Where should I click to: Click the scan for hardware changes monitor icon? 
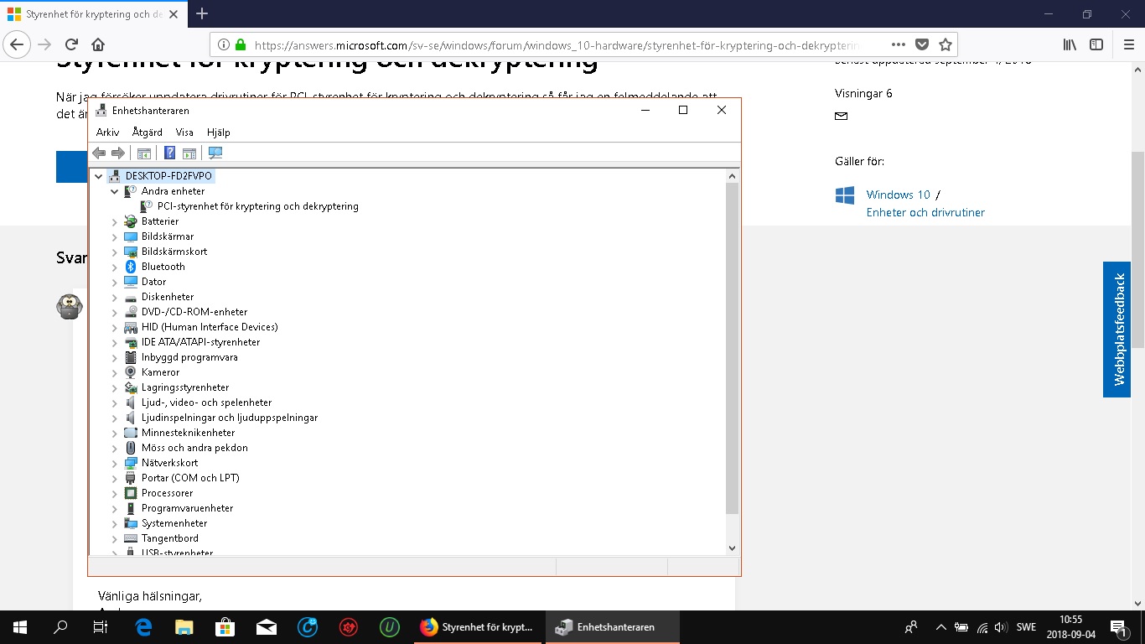[215, 153]
